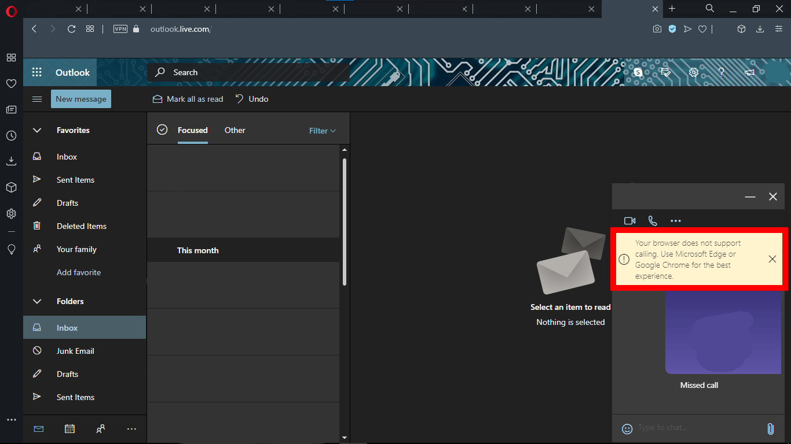Open My Day calendar-check icon
The width and height of the screenshot is (791, 444).
click(x=666, y=72)
